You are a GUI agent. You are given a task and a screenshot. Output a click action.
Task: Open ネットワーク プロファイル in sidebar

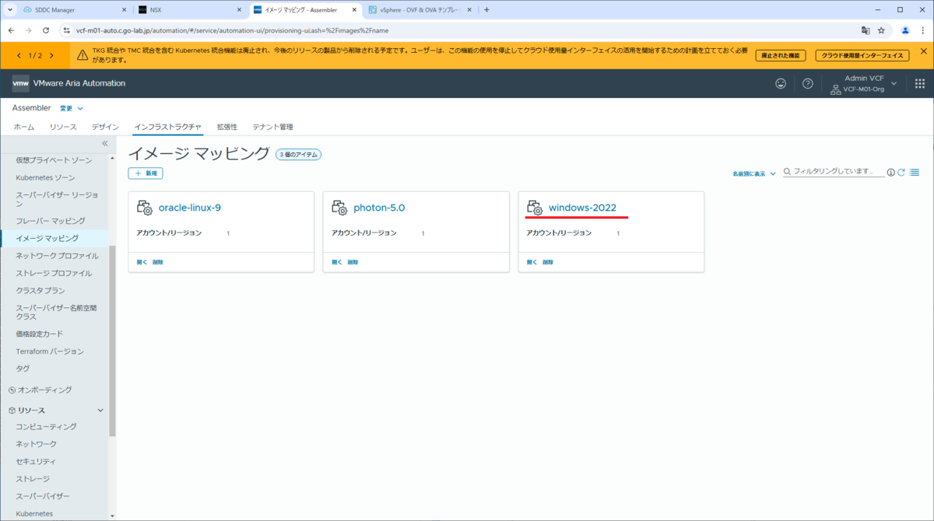58,255
